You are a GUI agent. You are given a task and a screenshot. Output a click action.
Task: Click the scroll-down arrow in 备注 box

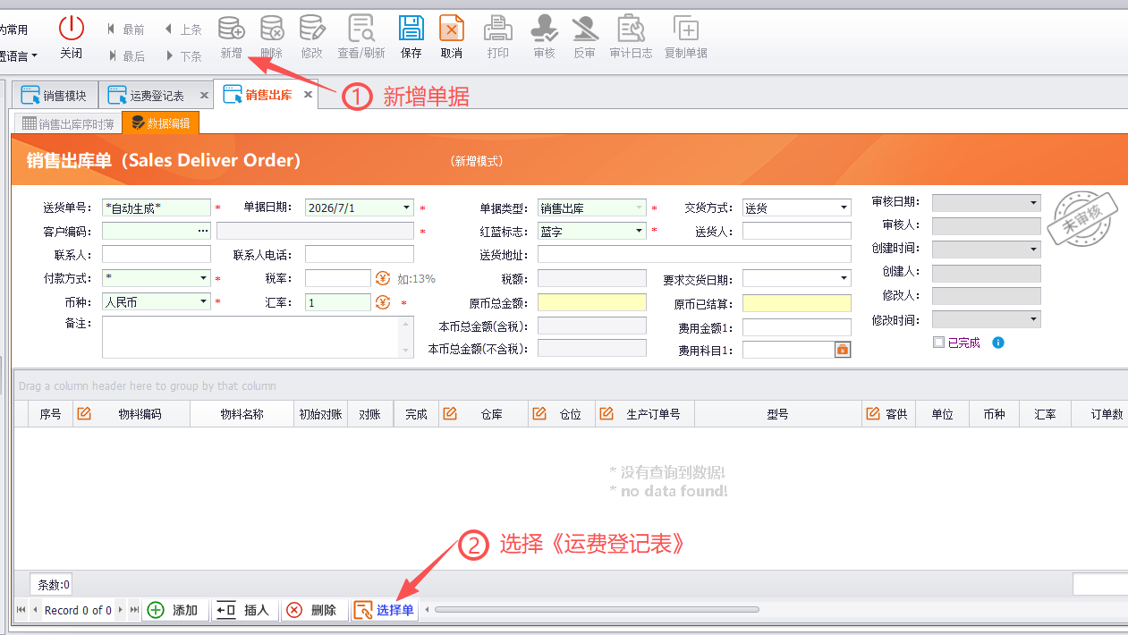tap(407, 351)
